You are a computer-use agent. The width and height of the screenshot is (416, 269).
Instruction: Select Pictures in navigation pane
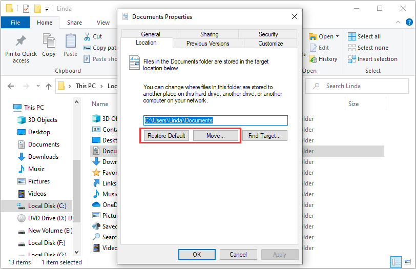click(x=34, y=181)
